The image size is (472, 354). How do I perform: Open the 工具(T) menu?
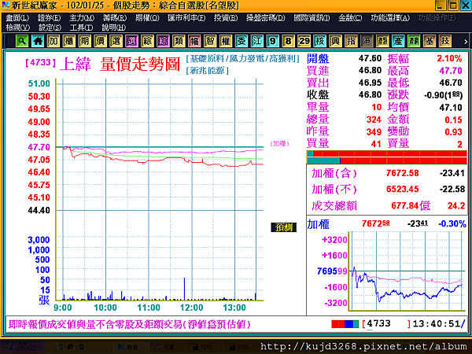click(x=81, y=28)
